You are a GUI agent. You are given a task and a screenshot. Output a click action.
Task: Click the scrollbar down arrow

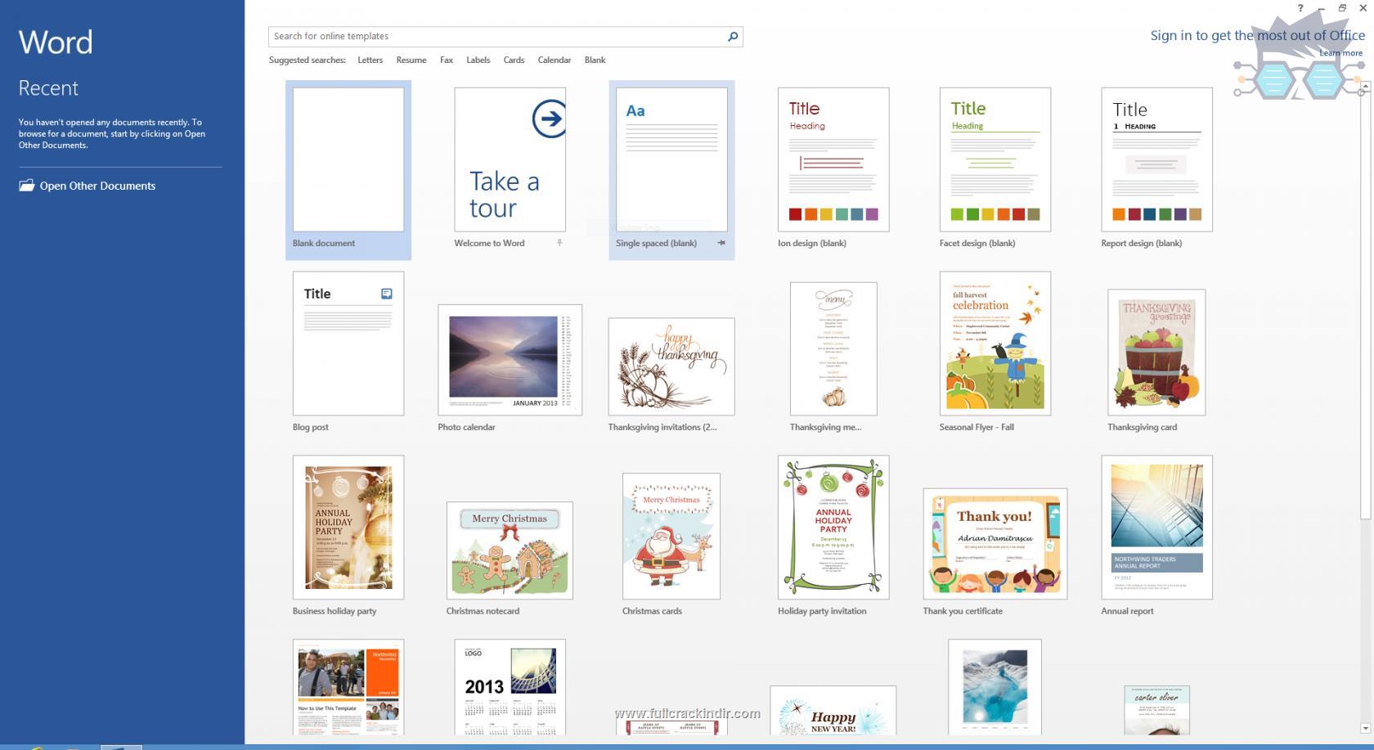(x=1365, y=728)
